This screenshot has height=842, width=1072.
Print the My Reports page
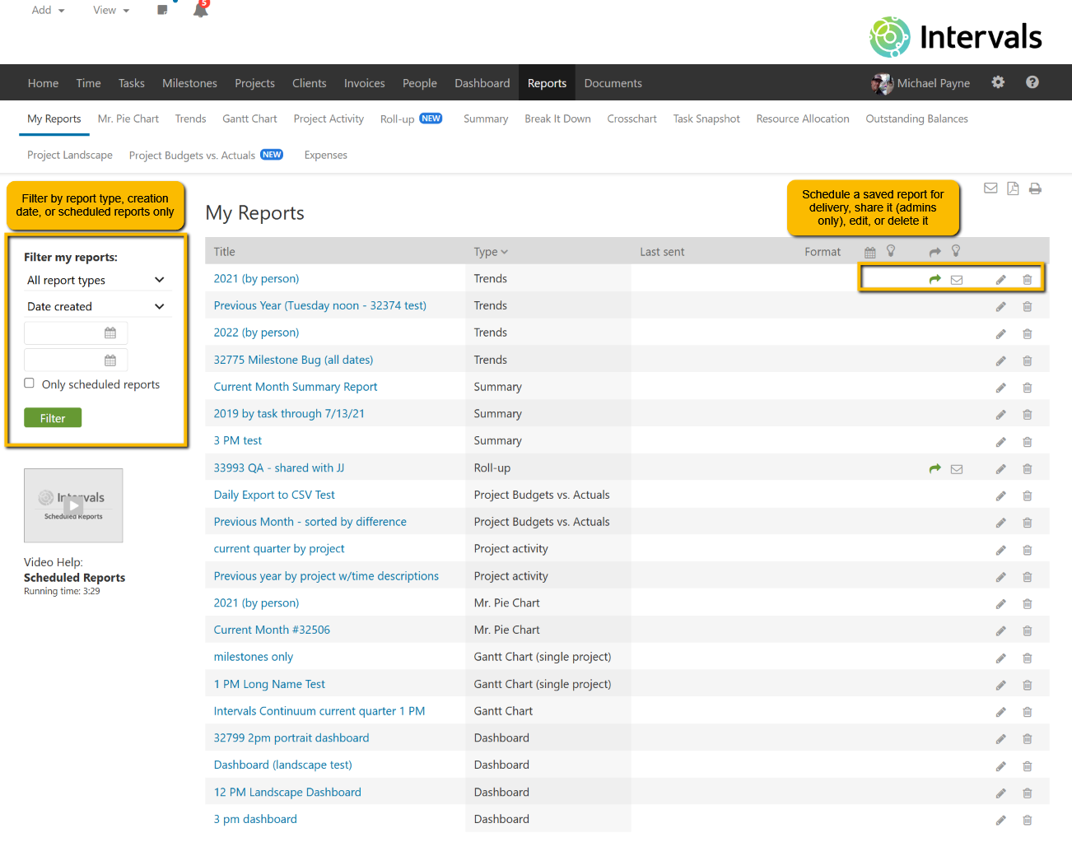click(1035, 188)
